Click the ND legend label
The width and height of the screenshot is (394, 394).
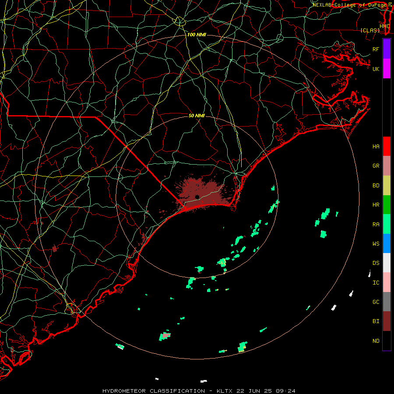(x=376, y=341)
